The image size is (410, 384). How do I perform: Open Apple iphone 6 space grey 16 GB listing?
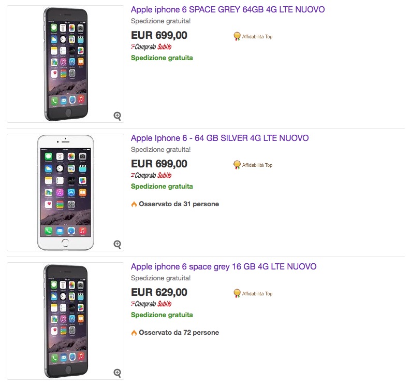click(224, 267)
